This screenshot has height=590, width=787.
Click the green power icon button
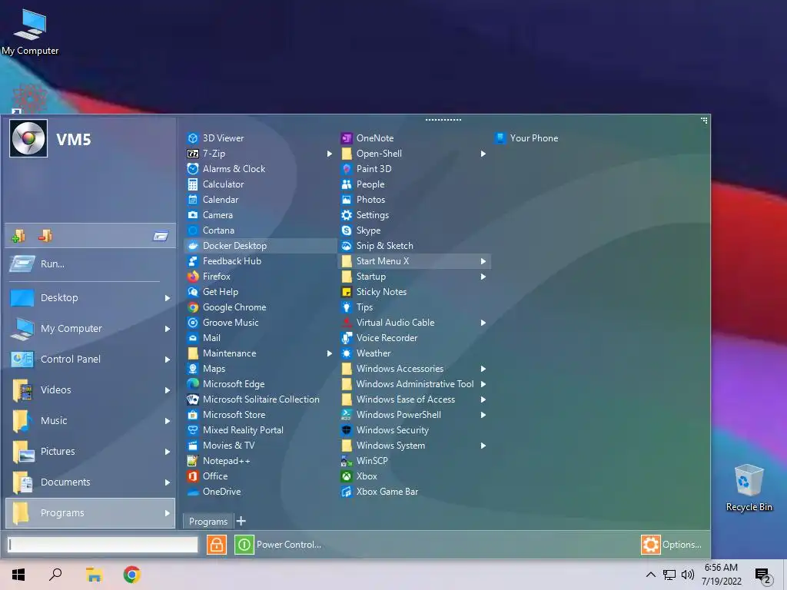[x=244, y=545]
